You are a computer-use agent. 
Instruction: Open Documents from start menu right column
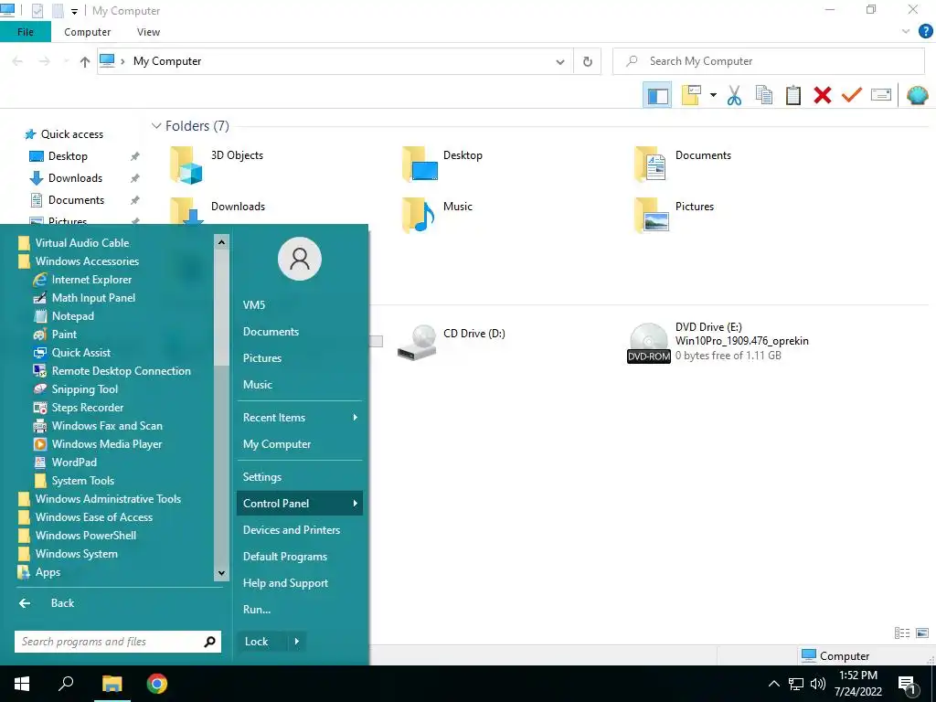pyautogui.click(x=271, y=332)
